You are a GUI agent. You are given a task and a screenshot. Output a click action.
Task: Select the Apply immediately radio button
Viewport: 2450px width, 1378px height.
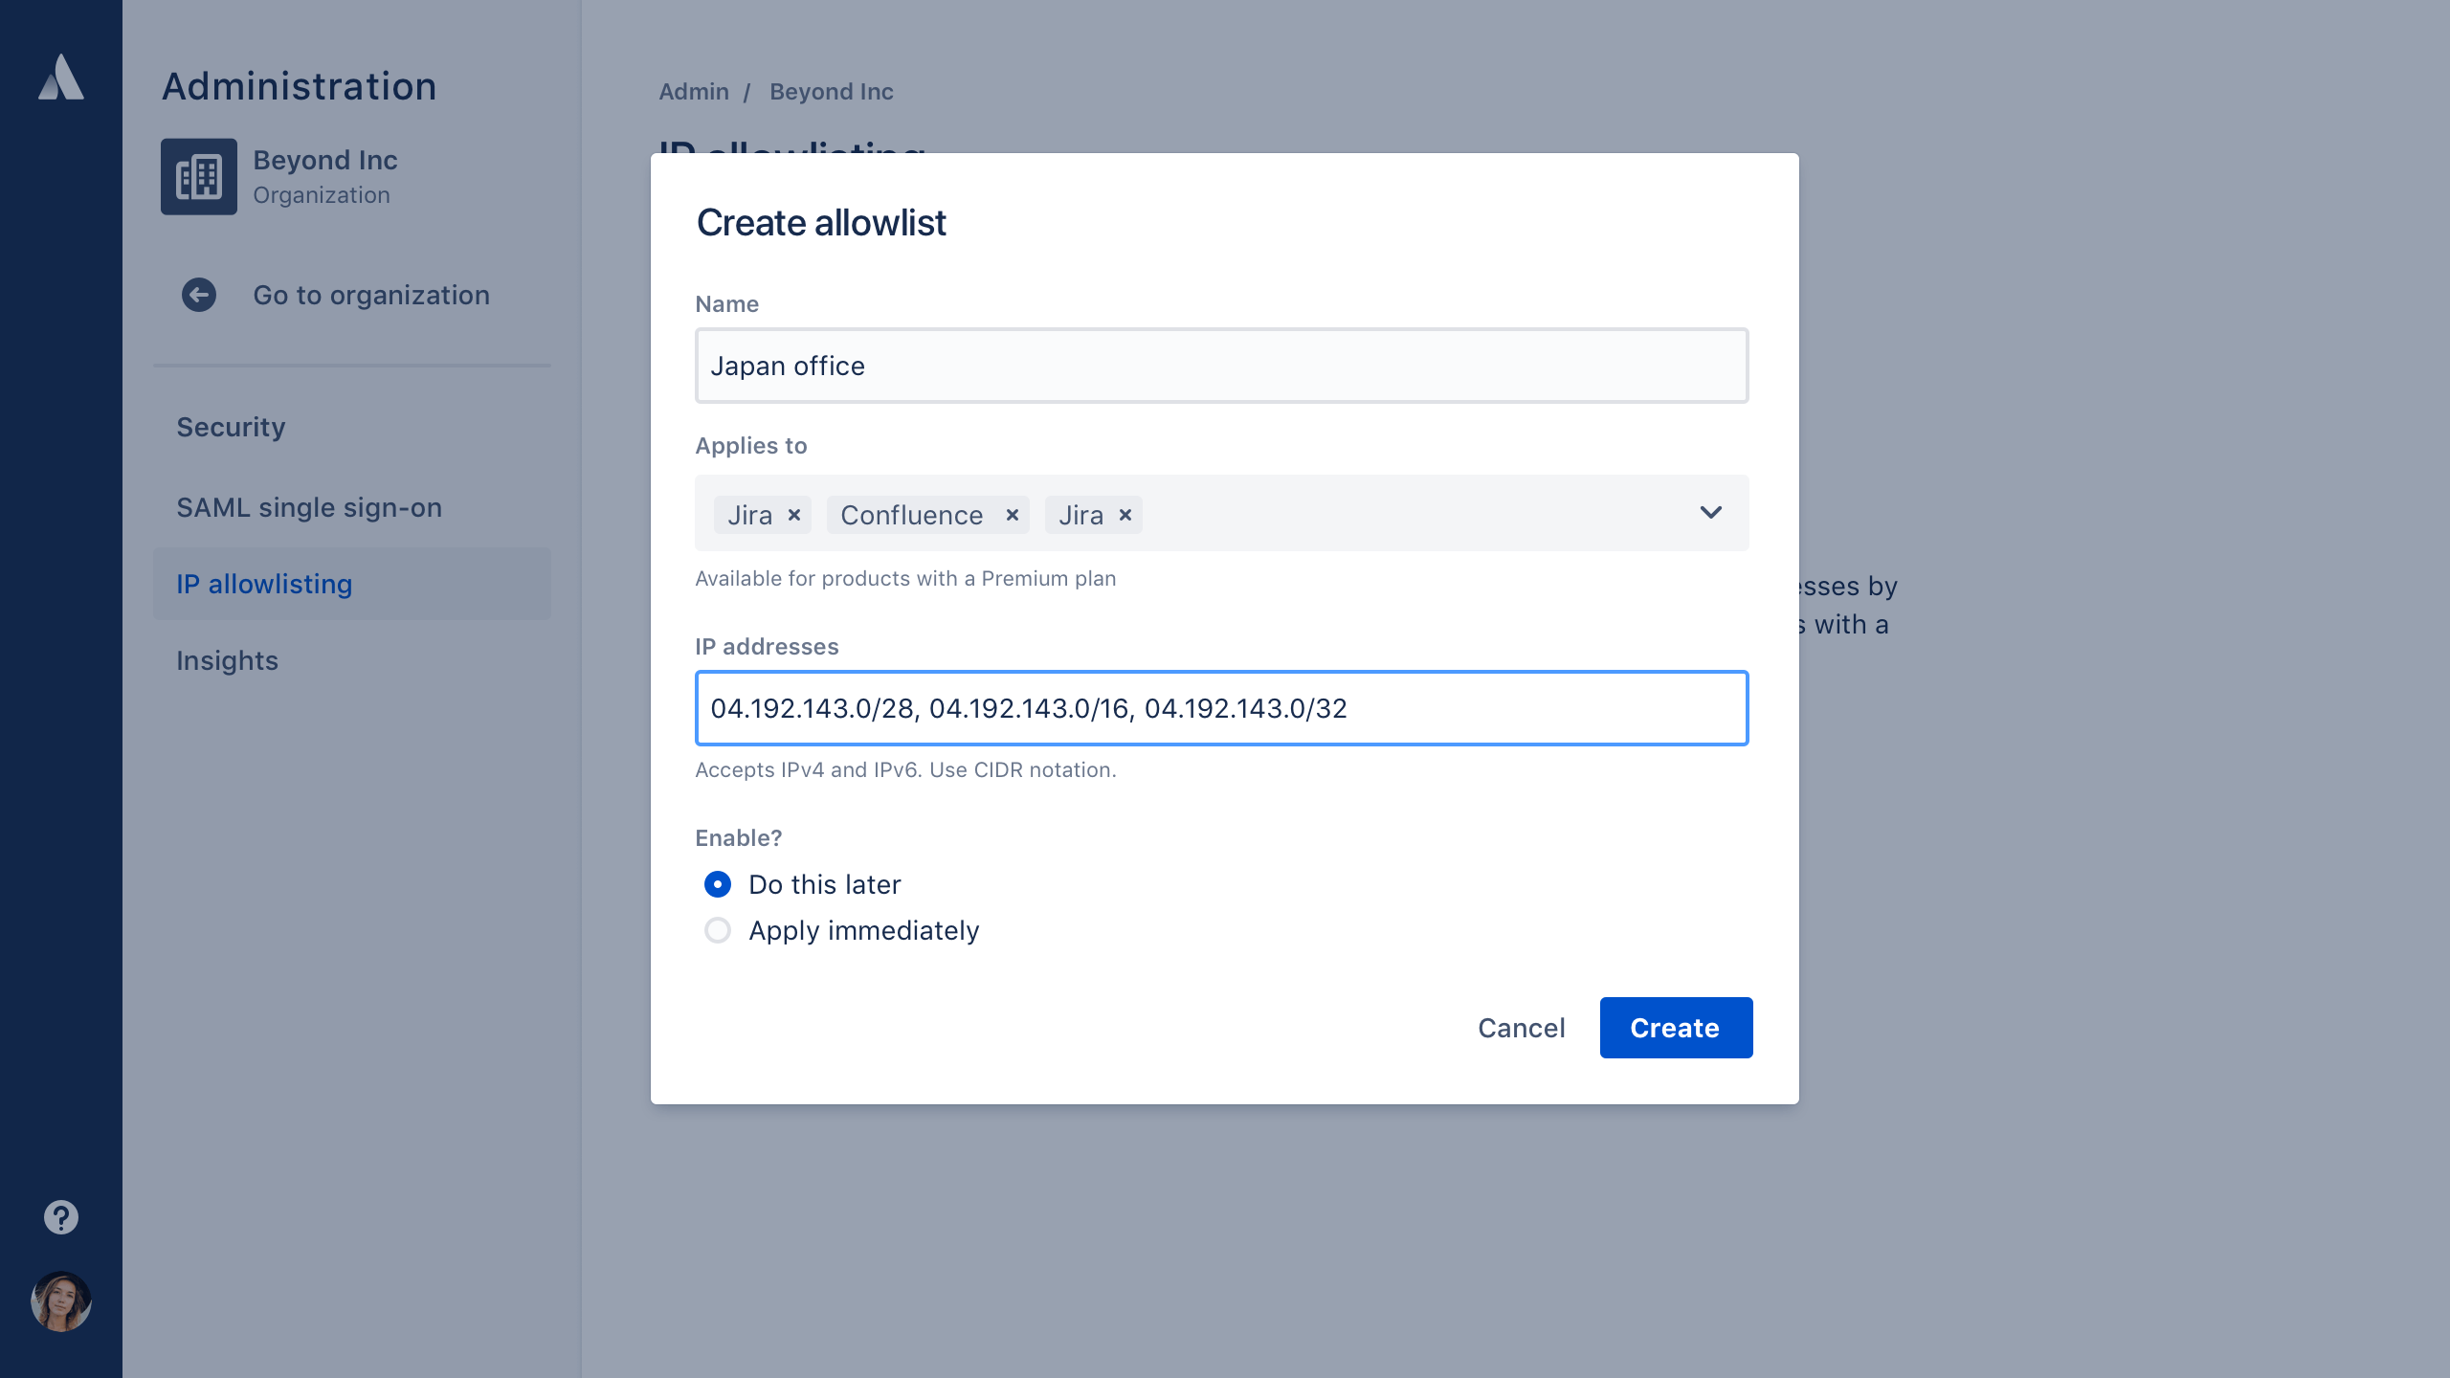(x=717, y=930)
